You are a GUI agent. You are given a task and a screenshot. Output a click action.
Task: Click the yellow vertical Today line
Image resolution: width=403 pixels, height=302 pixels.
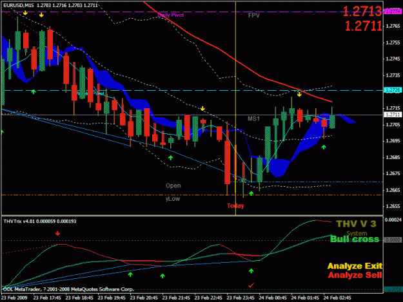235,108
